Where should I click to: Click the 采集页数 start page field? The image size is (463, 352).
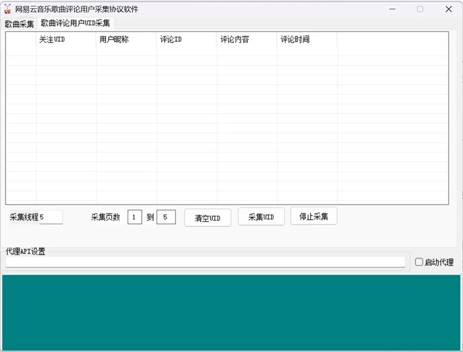135,217
